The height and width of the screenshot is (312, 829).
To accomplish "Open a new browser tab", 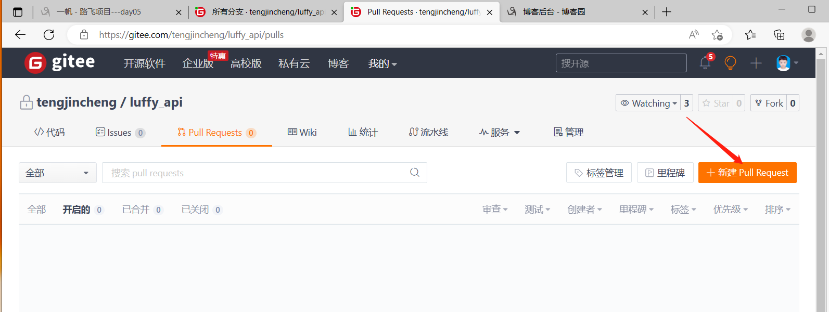I will [667, 12].
